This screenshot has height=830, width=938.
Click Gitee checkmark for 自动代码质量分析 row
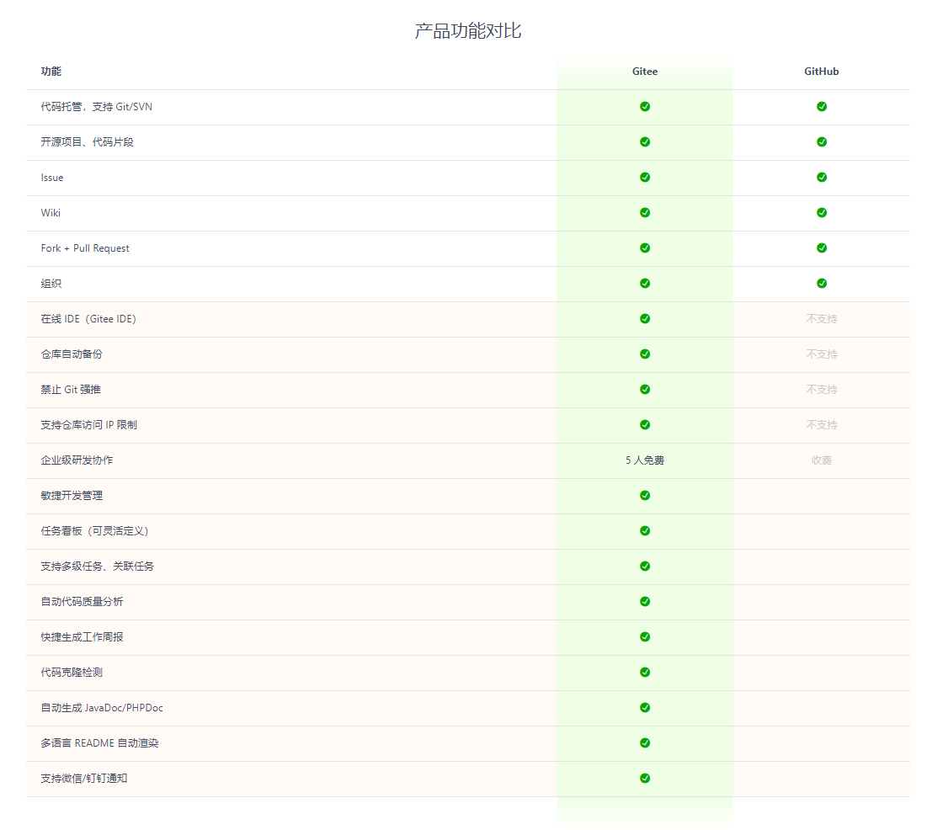(x=645, y=601)
